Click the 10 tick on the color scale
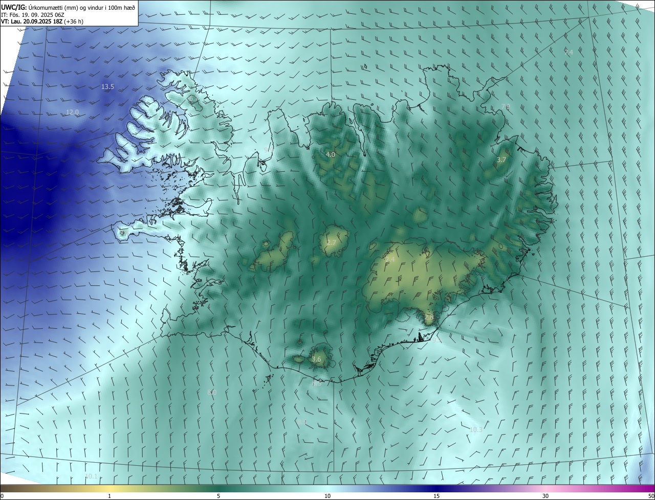 327,496
